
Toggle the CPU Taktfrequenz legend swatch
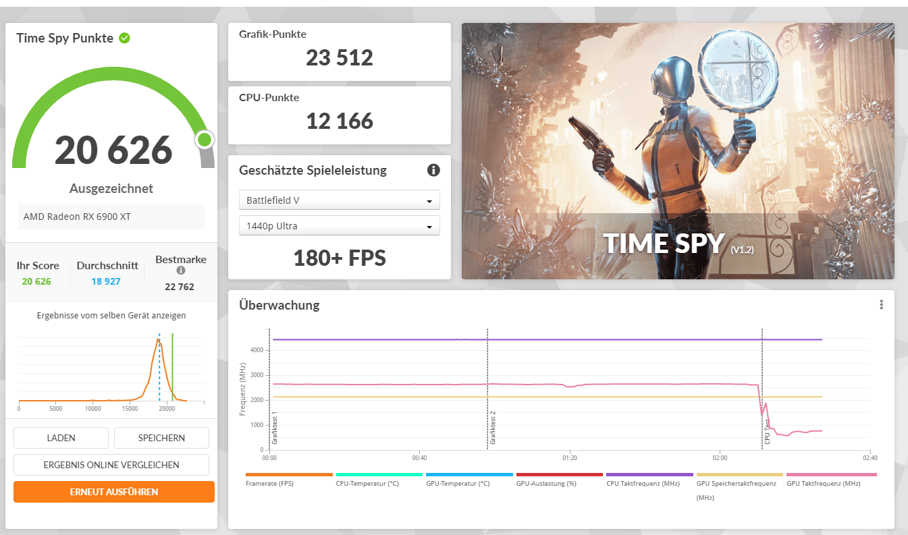coord(649,475)
